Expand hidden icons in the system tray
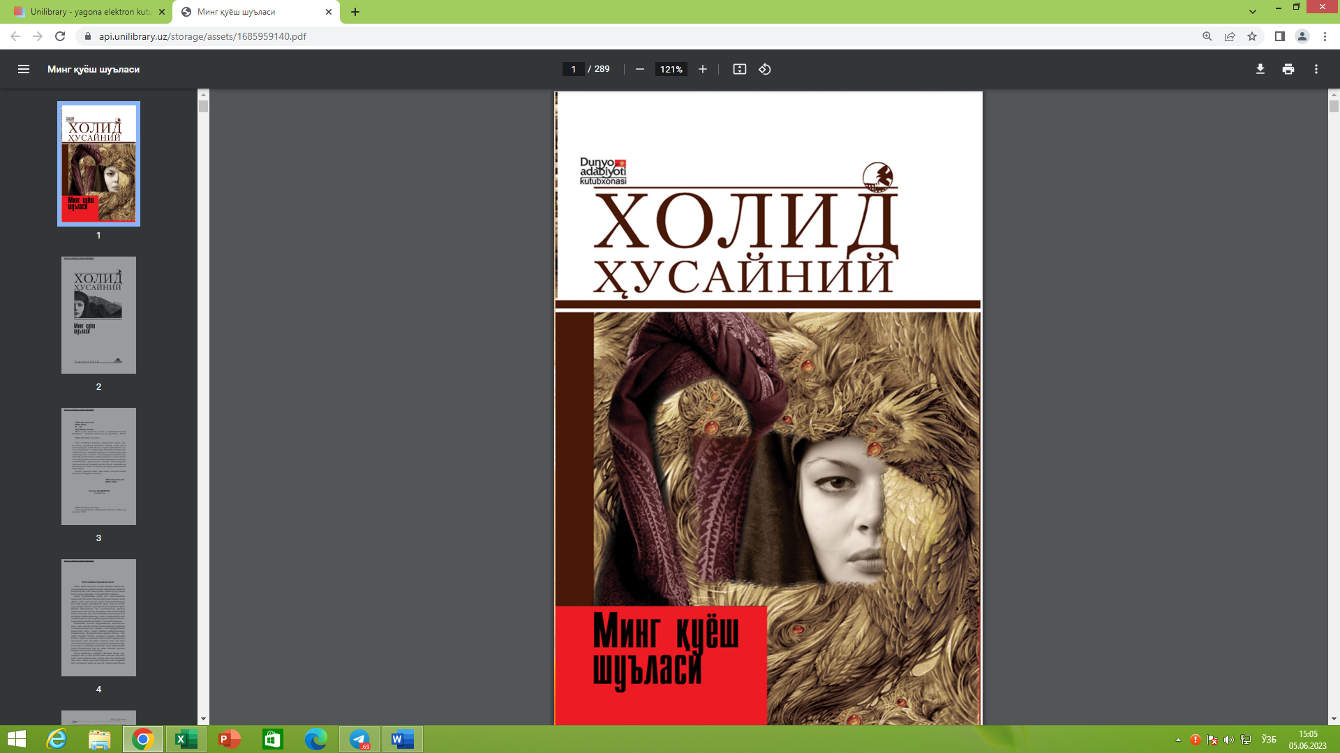This screenshot has width=1340, height=753. [x=1177, y=738]
